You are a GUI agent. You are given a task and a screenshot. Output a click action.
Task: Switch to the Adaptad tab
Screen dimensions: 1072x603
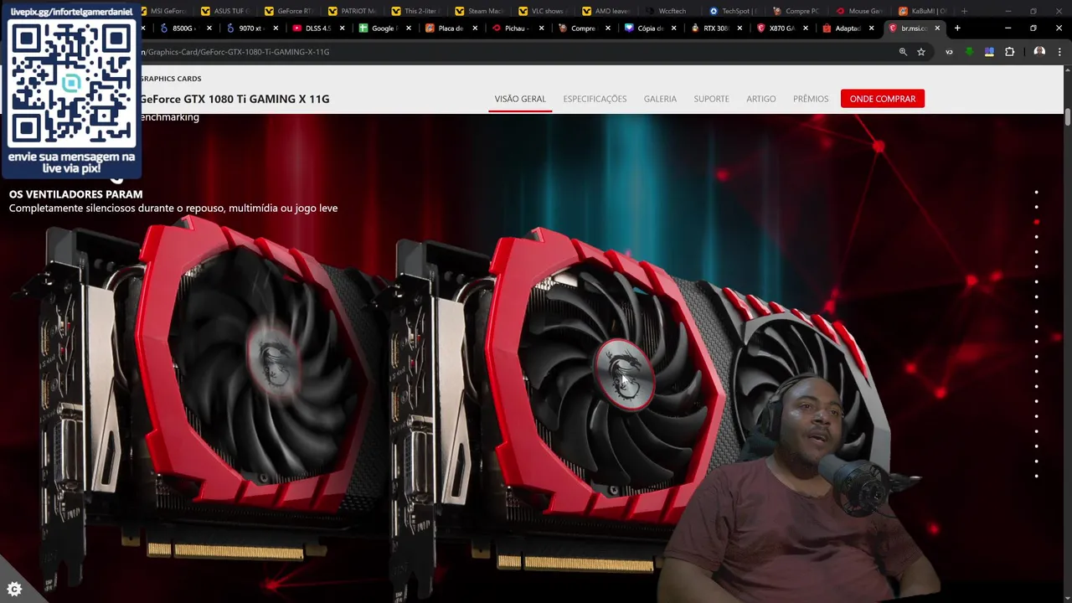point(848,28)
